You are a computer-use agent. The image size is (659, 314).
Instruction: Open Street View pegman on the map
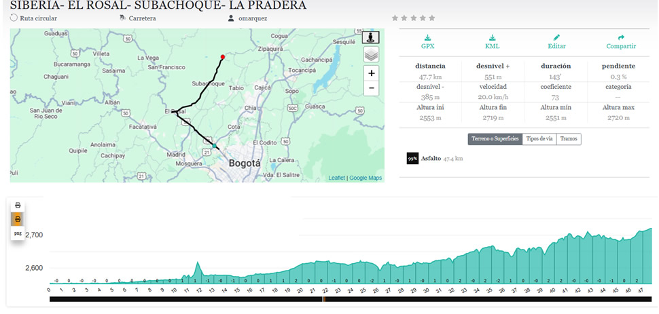[371, 37]
